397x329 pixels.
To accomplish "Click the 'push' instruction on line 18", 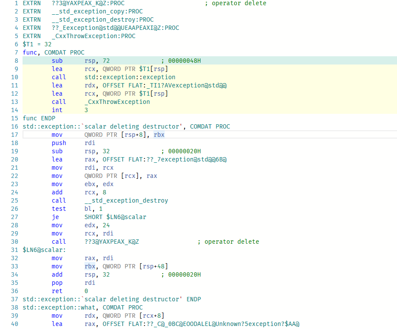I will point(59,143).
